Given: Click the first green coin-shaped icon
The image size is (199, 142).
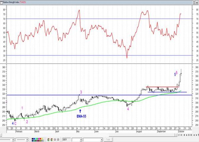Looking at the screenshot, I should click(x=48, y=140).
